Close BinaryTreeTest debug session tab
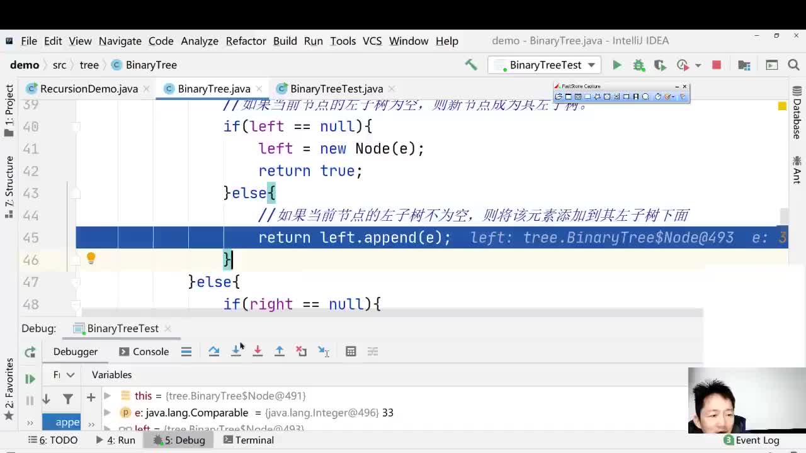Screen dimensions: 806x453 pos(167,328)
